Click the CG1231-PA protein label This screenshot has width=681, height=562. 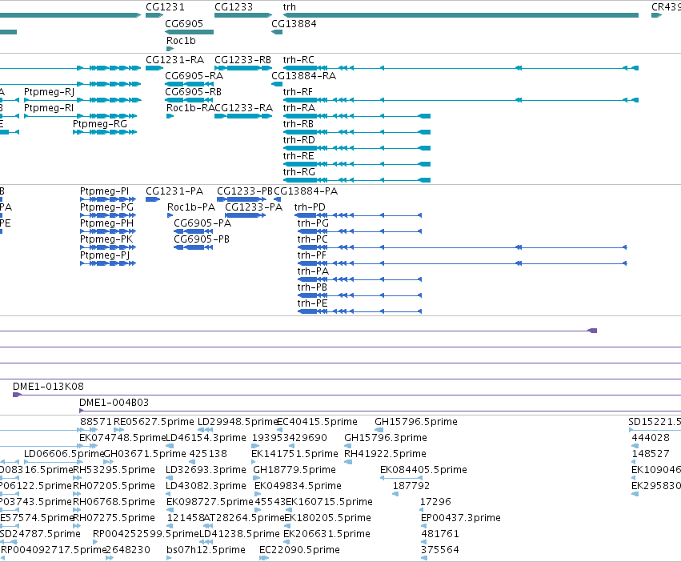(174, 191)
